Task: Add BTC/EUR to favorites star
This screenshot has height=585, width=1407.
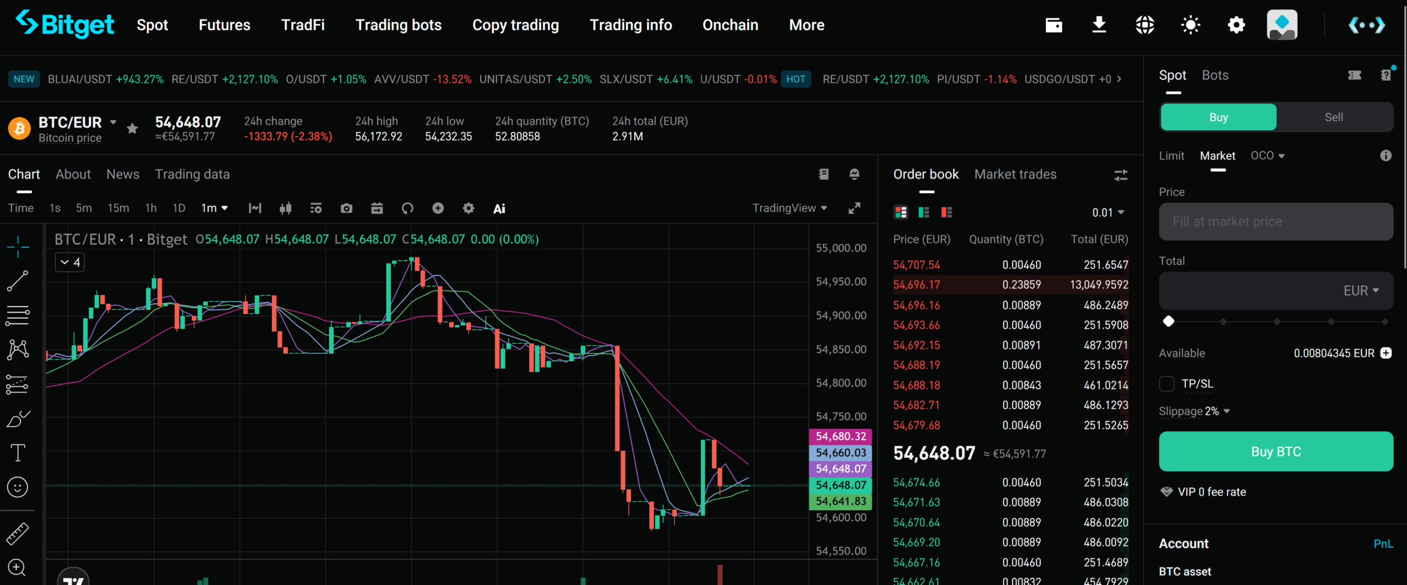Action: click(132, 129)
